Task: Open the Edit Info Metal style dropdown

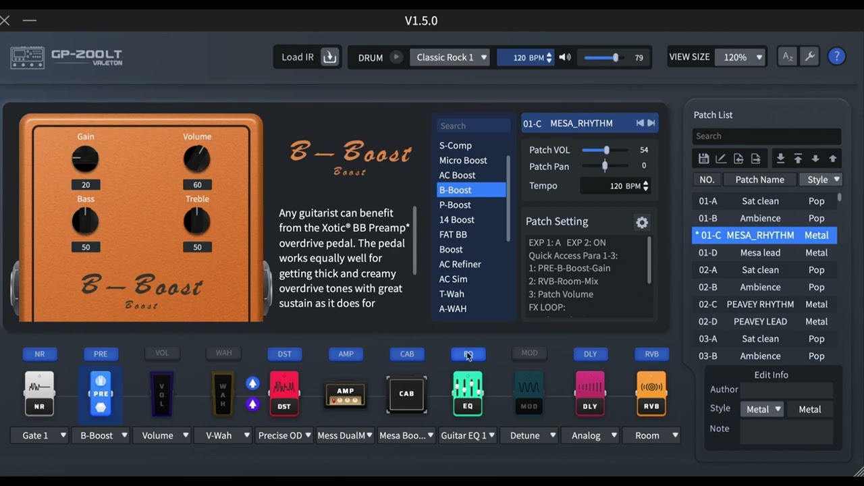Action: (x=762, y=409)
